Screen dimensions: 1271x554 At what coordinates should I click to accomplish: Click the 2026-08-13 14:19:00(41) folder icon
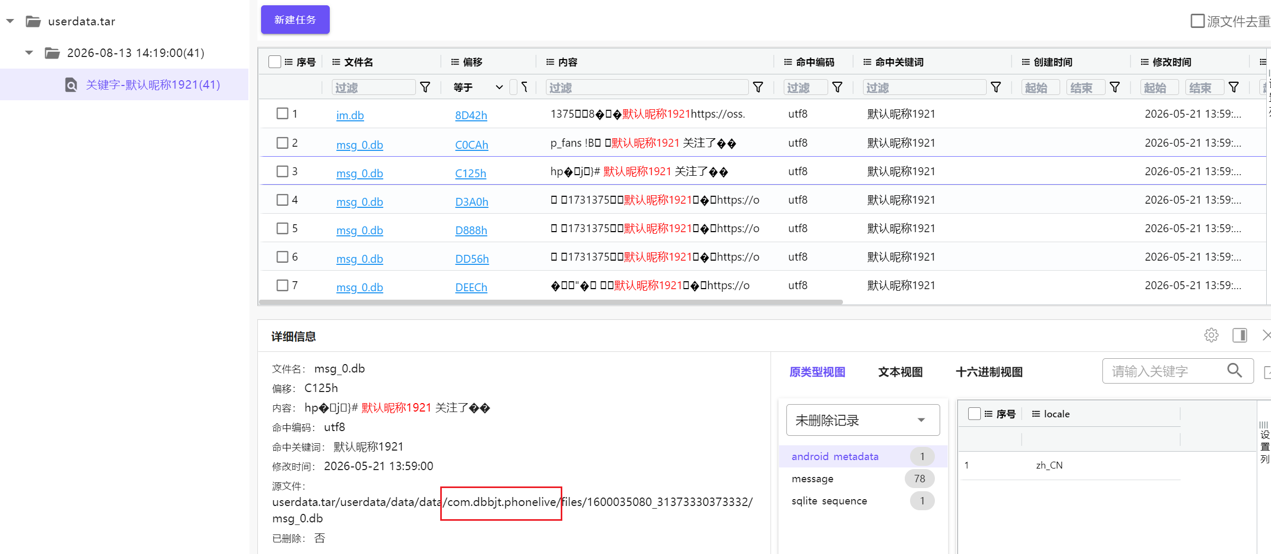click(52, 53)
